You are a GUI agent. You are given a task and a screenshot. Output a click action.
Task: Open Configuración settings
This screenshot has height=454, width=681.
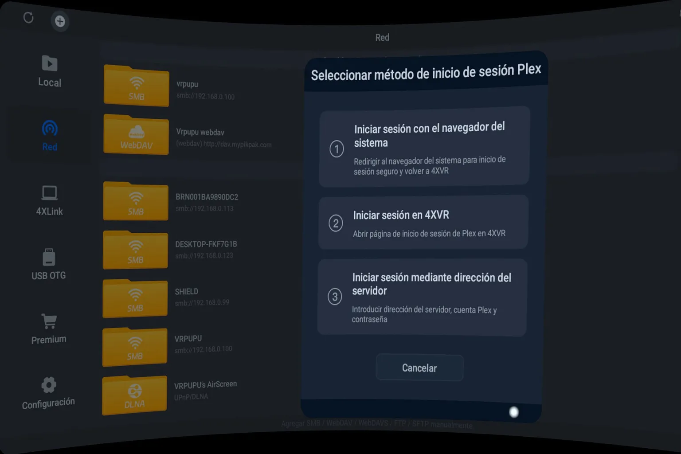click(x=48, y=393)
